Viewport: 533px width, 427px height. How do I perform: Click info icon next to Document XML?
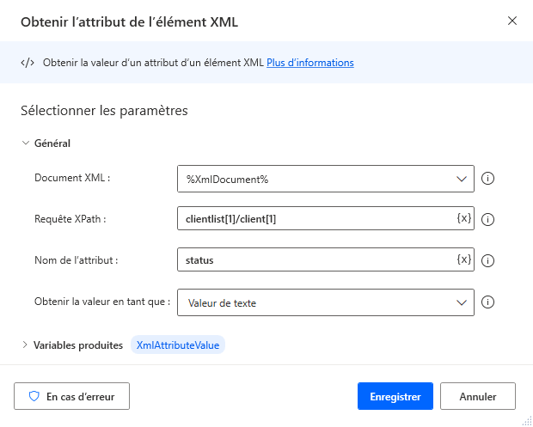click(x=488, y=179)
